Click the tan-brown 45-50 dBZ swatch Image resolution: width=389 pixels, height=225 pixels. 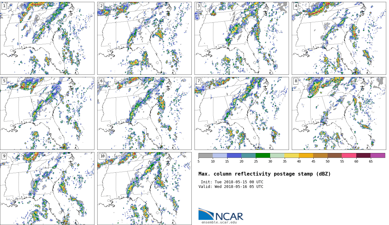point(320,155)
